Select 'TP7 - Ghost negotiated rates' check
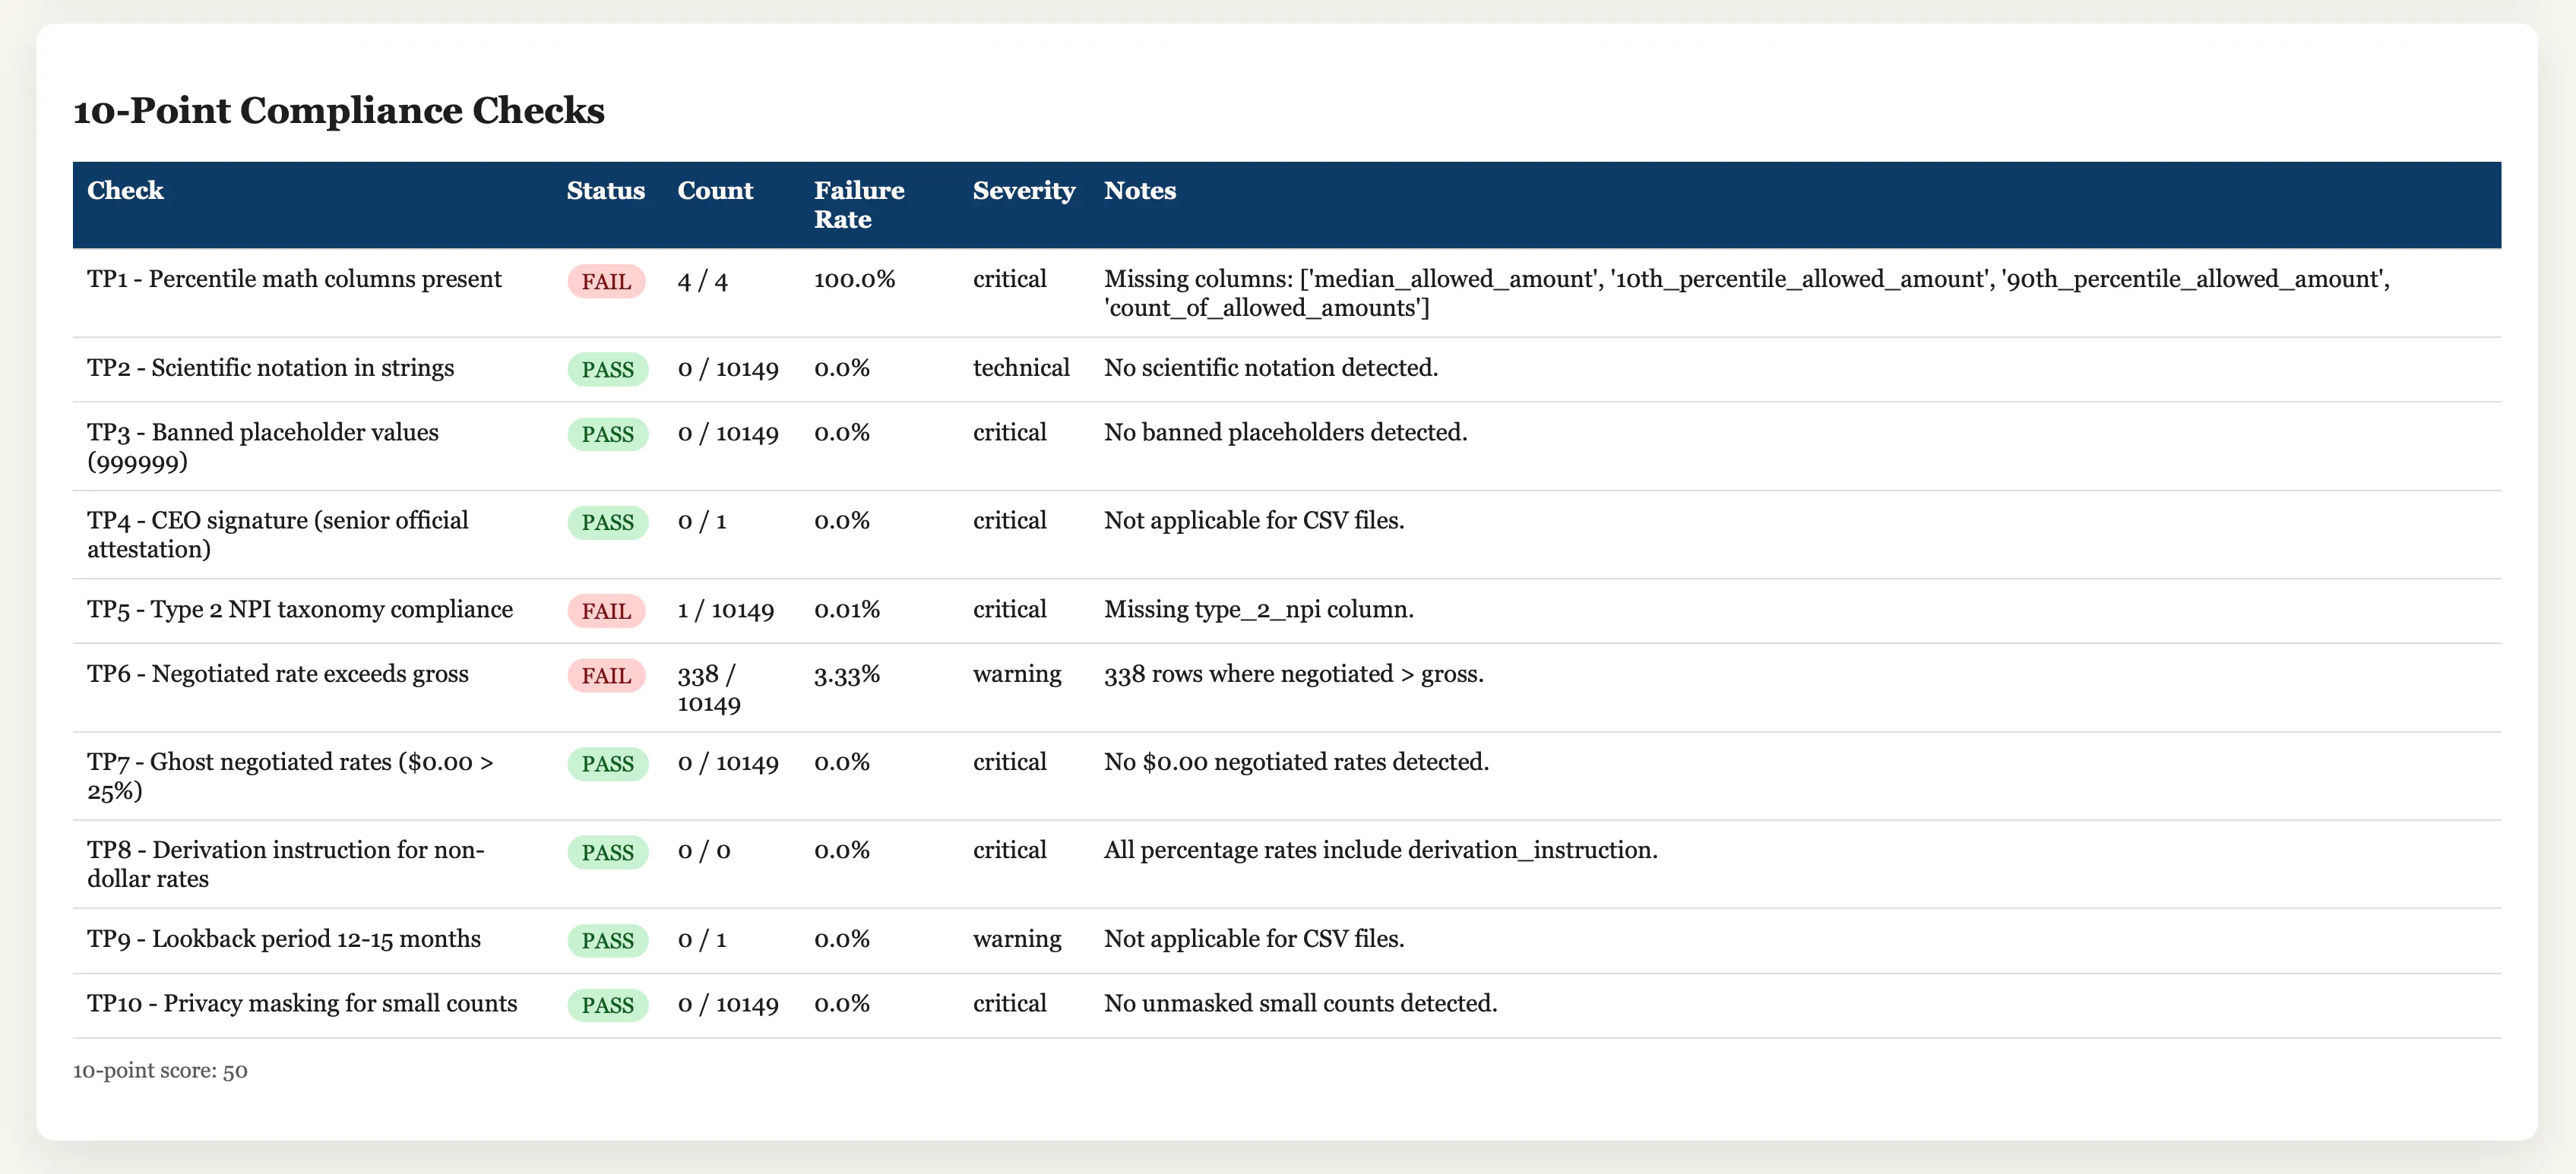This screenshot has height=1174, width=2576. pos(290,776)
